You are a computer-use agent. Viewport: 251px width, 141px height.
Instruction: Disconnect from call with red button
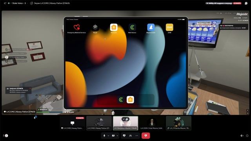(146, 136)
